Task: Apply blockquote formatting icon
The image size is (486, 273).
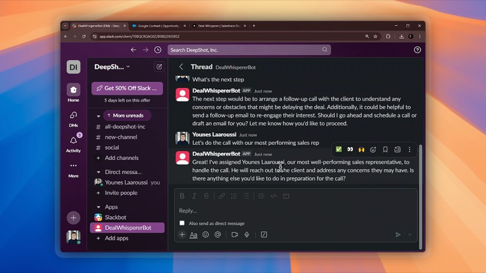Action: pos(261,196)
